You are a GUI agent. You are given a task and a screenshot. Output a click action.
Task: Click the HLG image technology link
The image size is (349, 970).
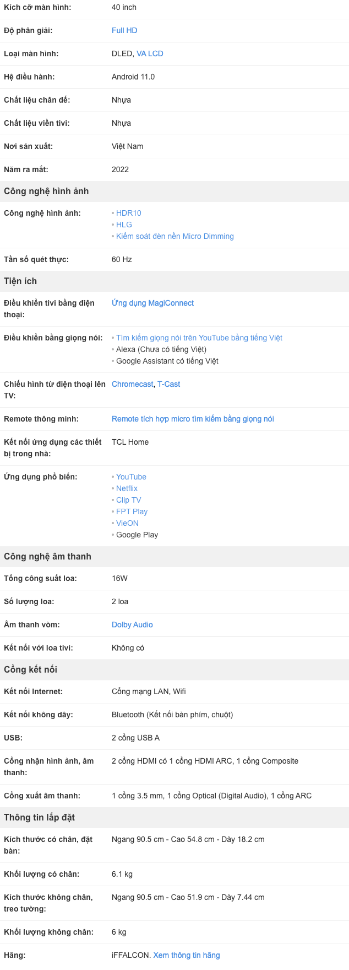[124, 225]
